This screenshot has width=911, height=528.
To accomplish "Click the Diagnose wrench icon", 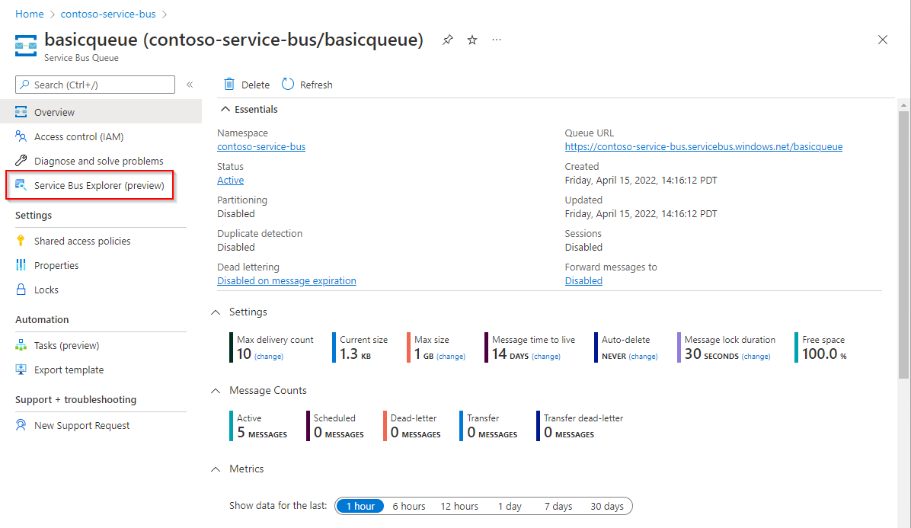I will (x=21, y=160).
